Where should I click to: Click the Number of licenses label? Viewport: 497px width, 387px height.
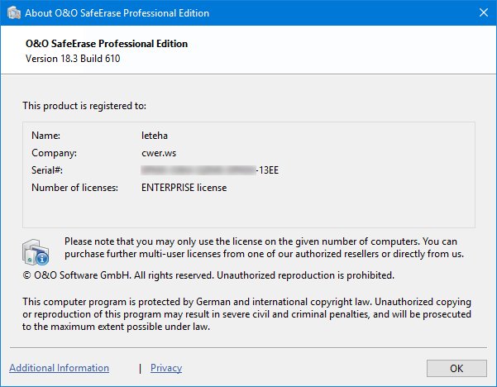pyautogui.click(x=74, y=188)
